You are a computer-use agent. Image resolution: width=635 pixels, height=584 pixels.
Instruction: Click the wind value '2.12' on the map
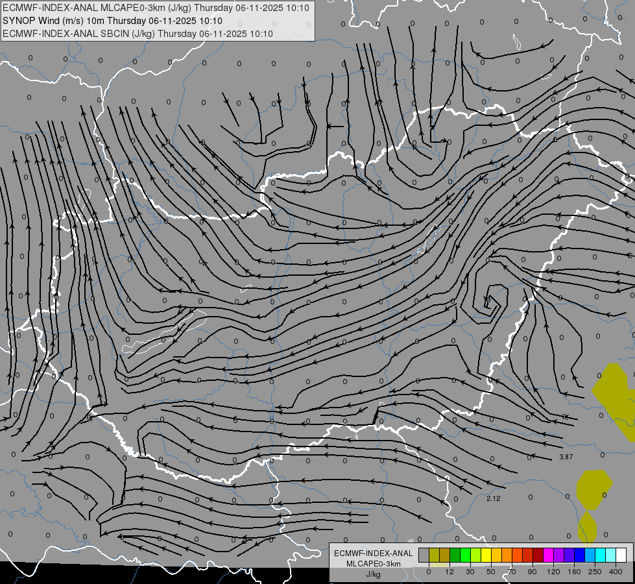(x=493, y=498)
